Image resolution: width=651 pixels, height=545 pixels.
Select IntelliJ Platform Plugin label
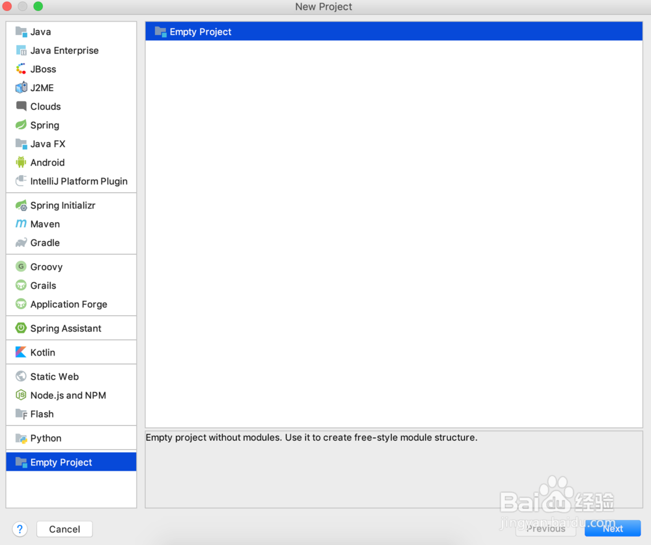[79, 182]
